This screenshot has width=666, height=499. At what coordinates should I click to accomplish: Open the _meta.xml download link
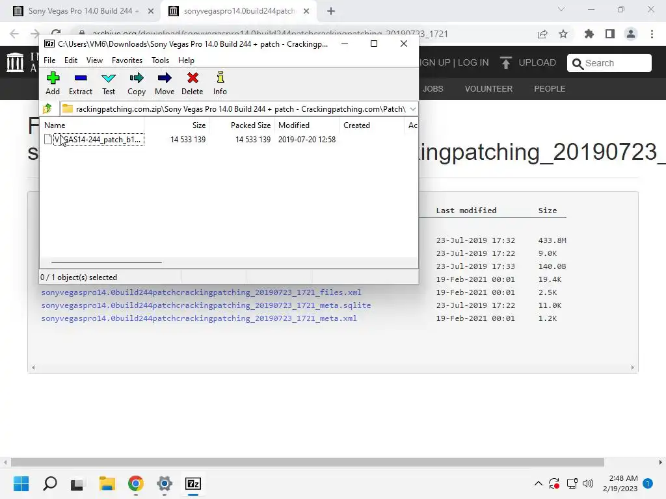pos(199,318)
